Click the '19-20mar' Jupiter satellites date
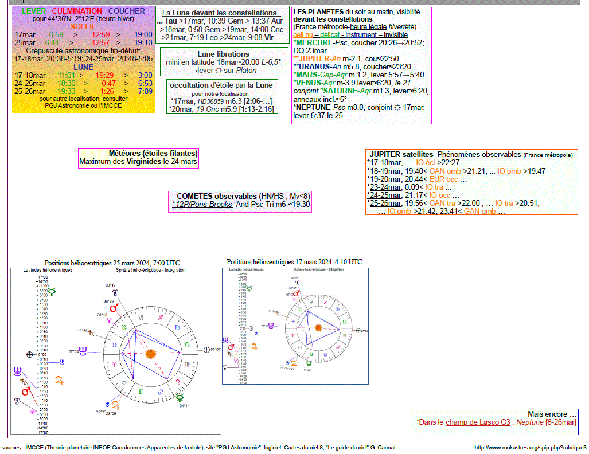This screenshot has width=589, height=454. 386,179
